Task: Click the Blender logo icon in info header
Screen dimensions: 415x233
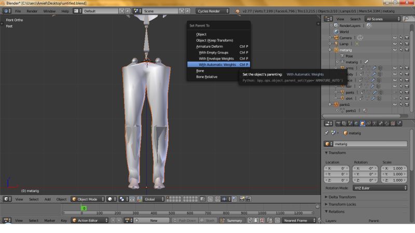Action: coord(238,11)
